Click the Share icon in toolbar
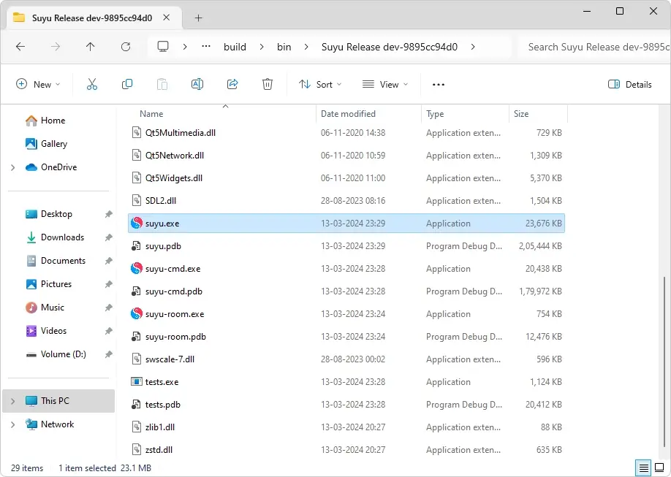Image resolution: width=671 pixels, height=477 pixels. coord(232,85)
